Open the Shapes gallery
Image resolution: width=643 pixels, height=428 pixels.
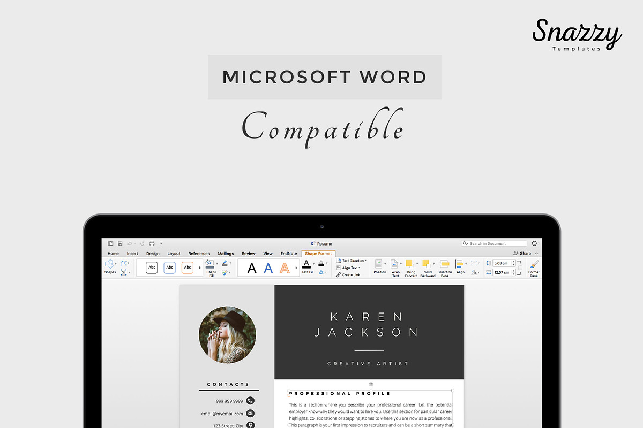coord(109,266)
